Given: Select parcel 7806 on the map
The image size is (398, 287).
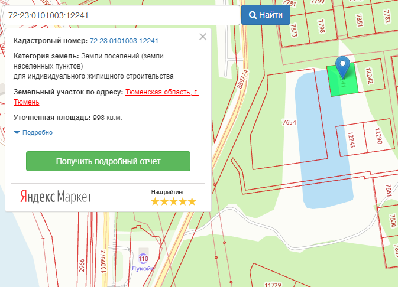Looking at the screenshot, I should 391,223.
